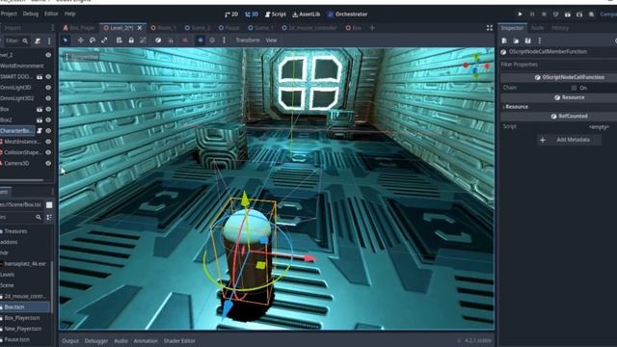Toggle visibility of Camera3D node
Screen dimensions: 617x347
[48, 163]
